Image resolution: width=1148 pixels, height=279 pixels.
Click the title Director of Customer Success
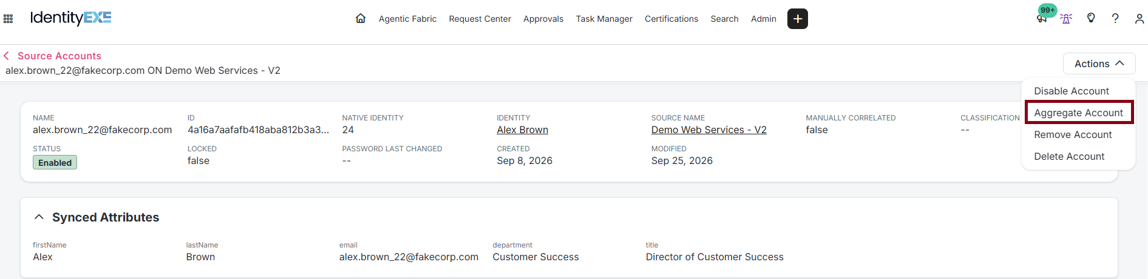(715, 257)
